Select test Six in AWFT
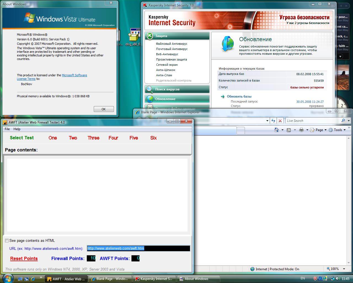353x283 pixels. [x=154, y=138]
